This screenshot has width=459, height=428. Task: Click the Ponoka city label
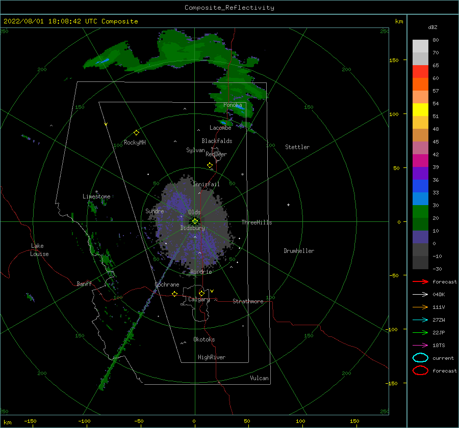pyautogui.click(x=233, y=105)
